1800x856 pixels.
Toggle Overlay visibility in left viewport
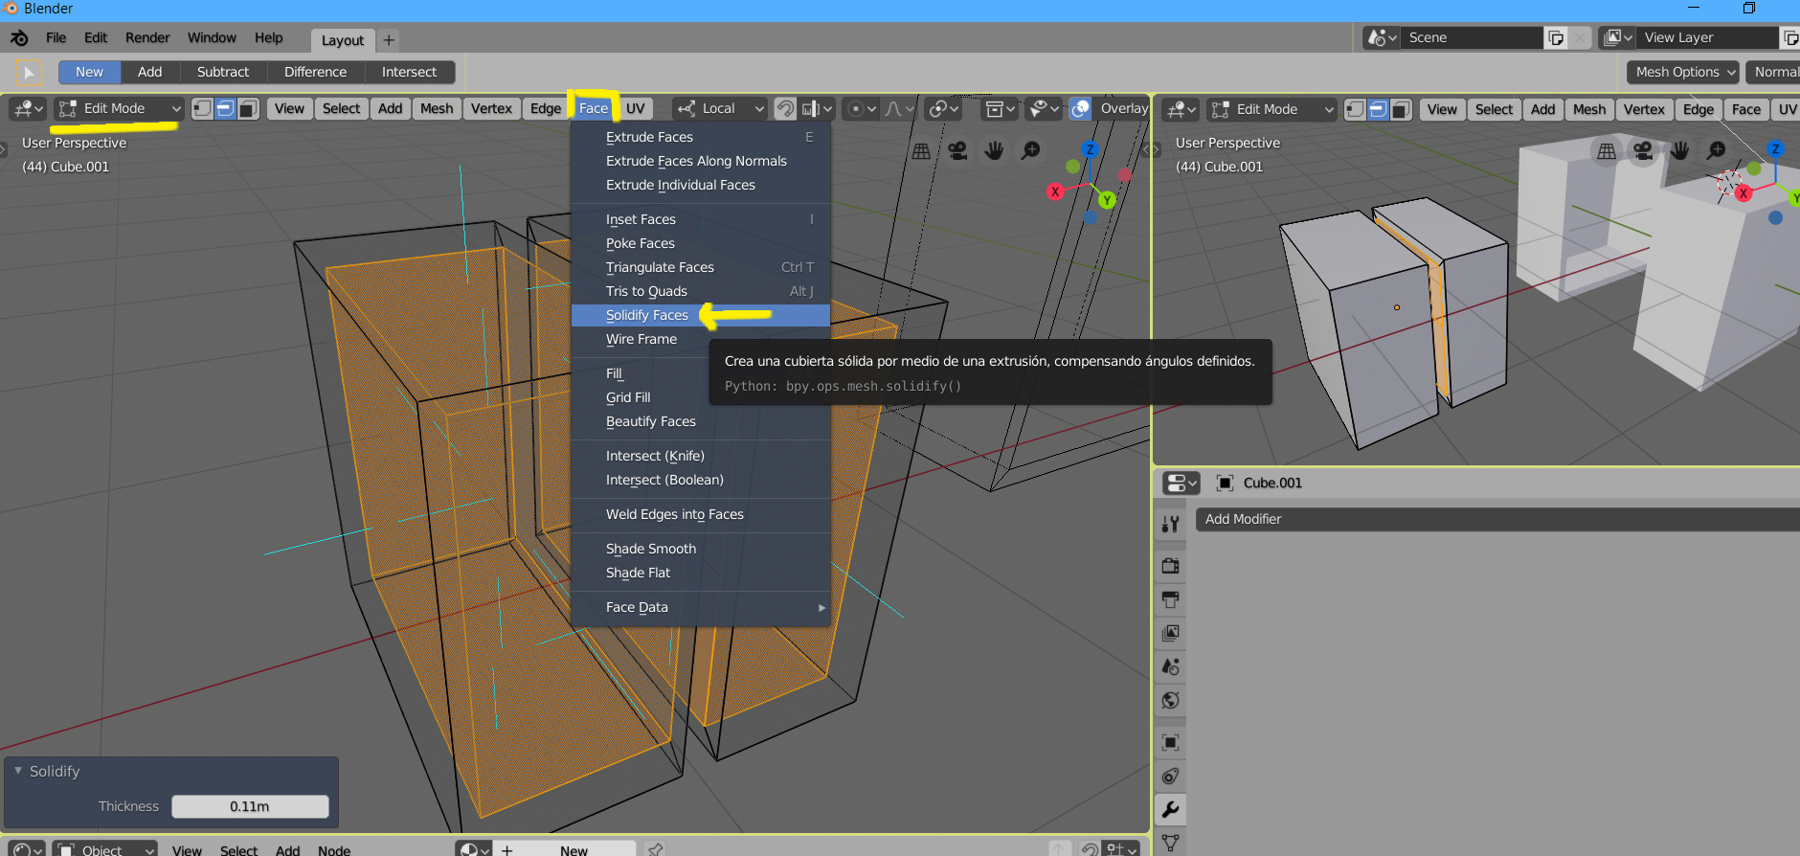(1080, 108)
